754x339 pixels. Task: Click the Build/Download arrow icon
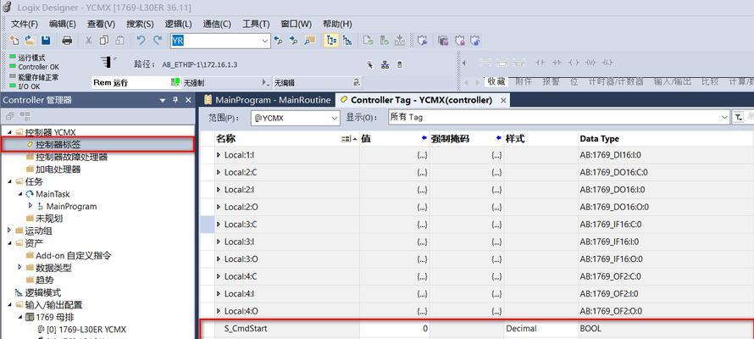(x=399, y=41)
